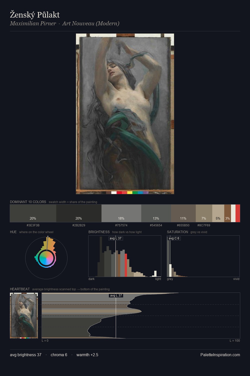250x376 pixels.
Task: Click the hex code '#2B2B29'
Action: (x=79, y=225)
